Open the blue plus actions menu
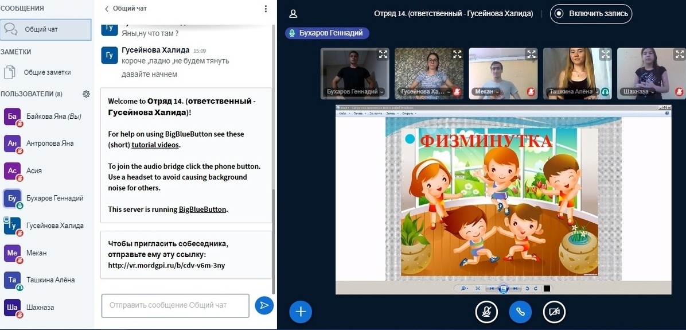Screen dimensions: 686x330 (x=301, y=312)
